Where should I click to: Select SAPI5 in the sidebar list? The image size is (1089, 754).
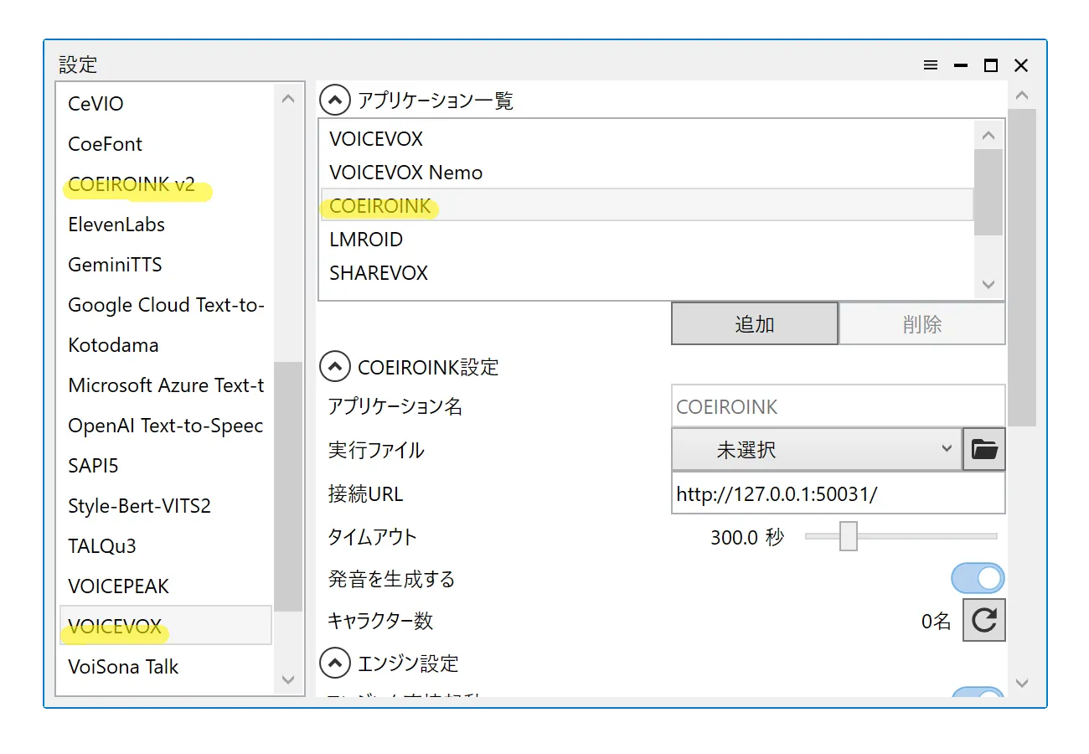[x=166, y=466]
